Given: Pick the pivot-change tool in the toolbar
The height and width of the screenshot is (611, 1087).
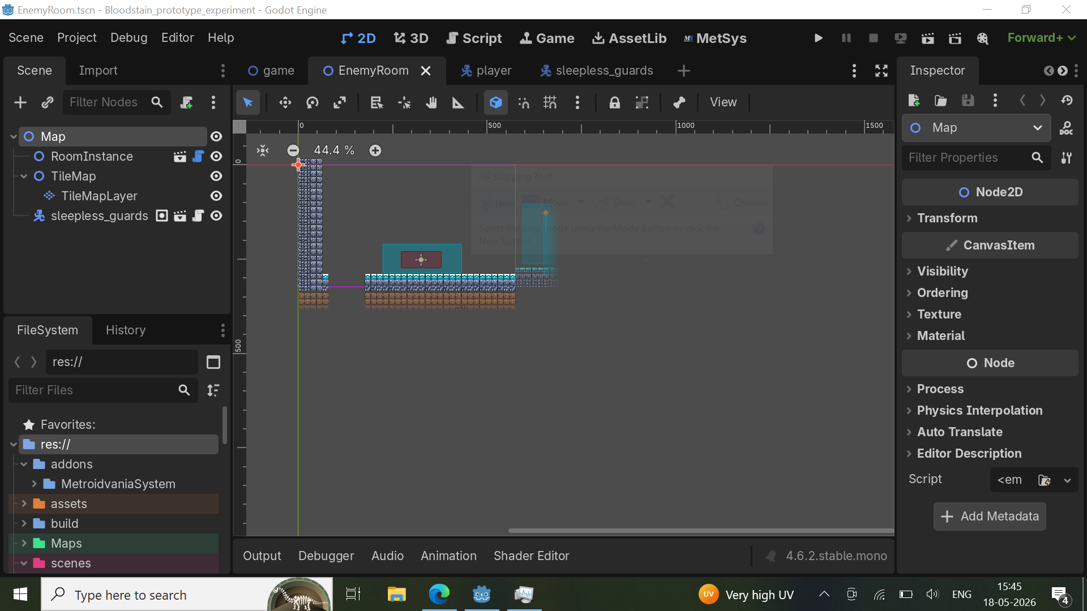Looking at the screenshot, I should click(404, 102).
